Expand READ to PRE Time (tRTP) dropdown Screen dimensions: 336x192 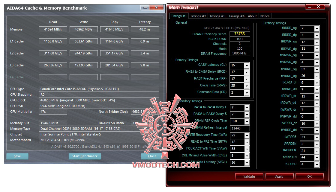point(247,142)
